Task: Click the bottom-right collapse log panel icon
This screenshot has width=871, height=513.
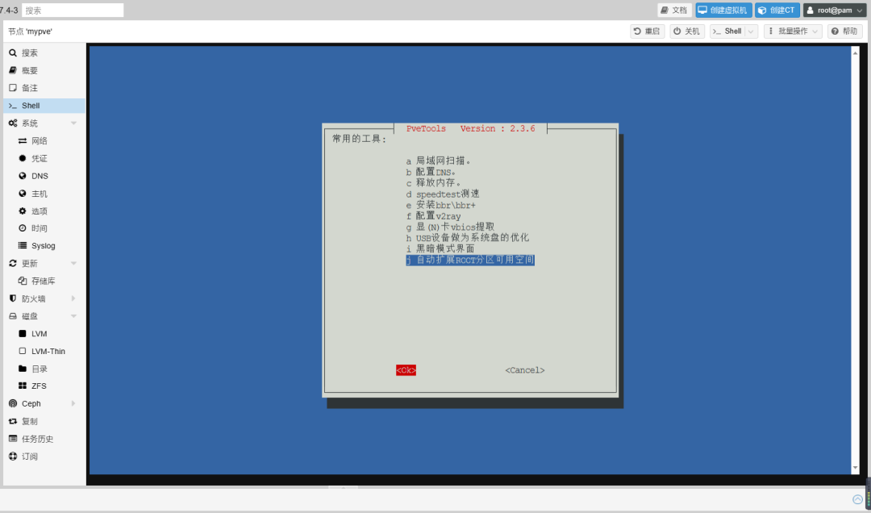Action: click(857, 499)
